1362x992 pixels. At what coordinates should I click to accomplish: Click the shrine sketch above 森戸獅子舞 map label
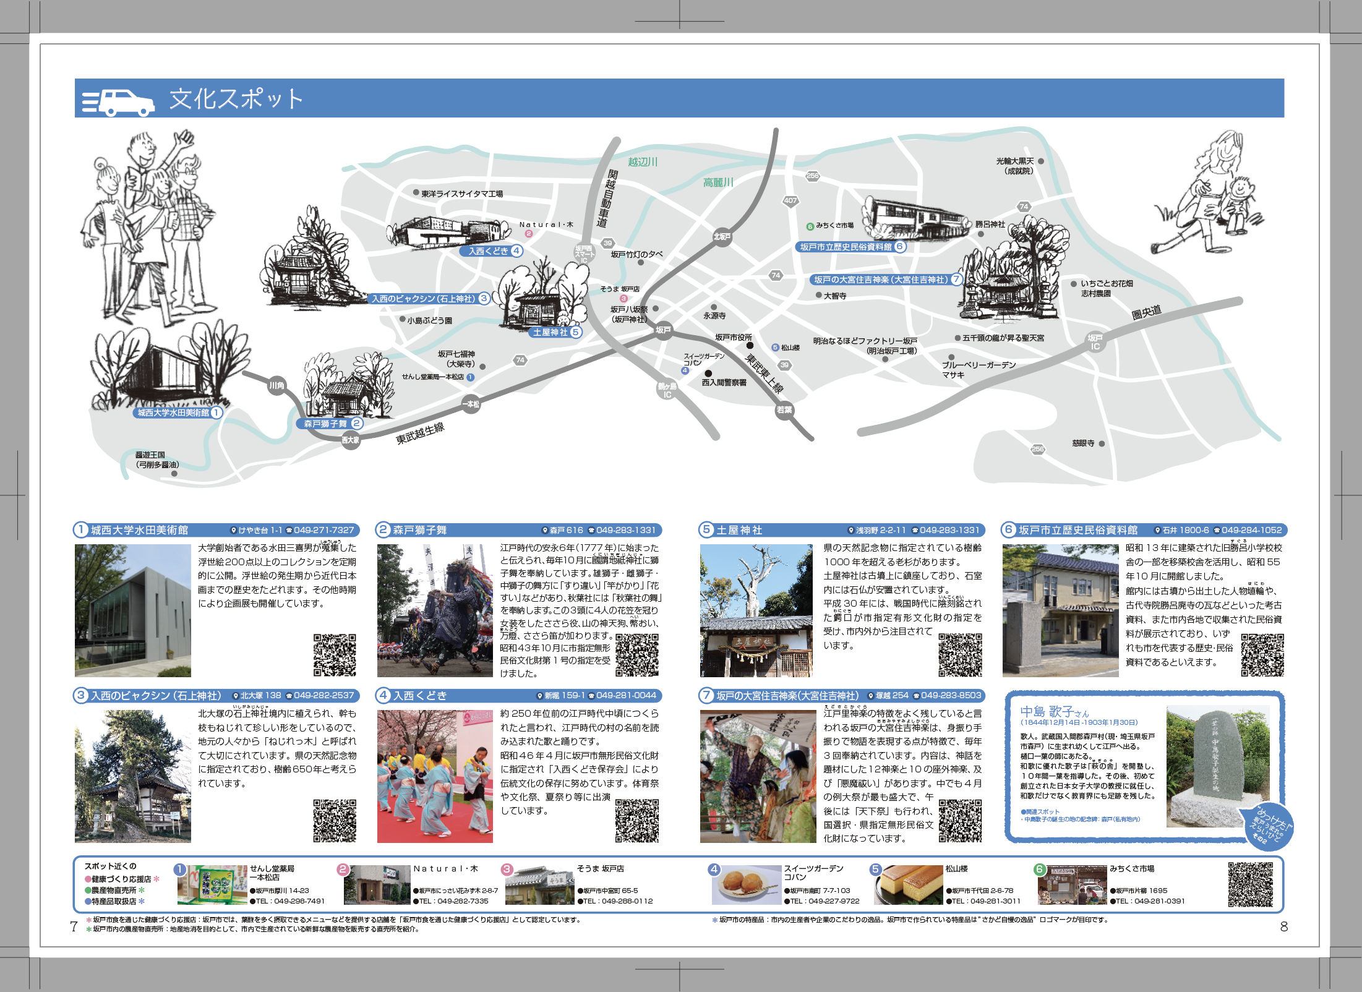pos(348,387)
